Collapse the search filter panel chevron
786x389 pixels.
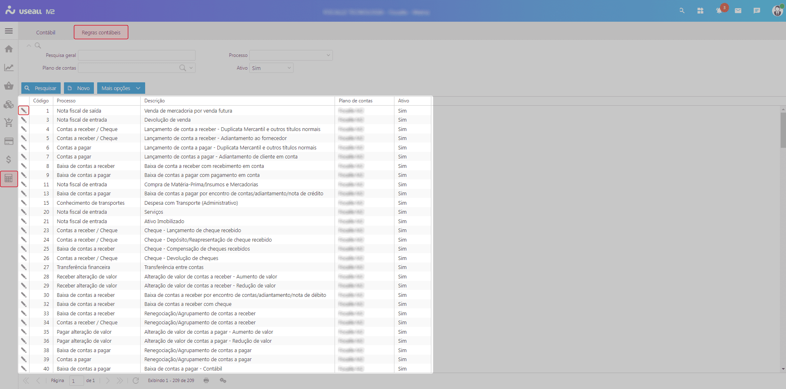[29, 46]
